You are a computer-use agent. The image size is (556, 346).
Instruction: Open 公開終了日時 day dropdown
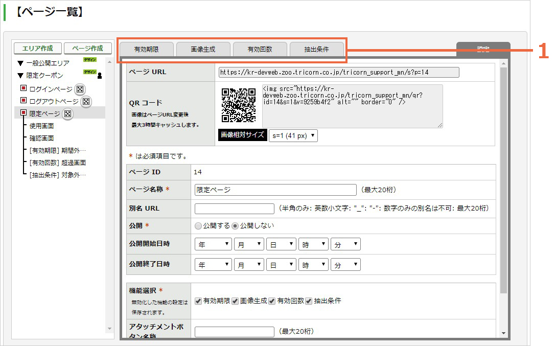tap(281, 265)
